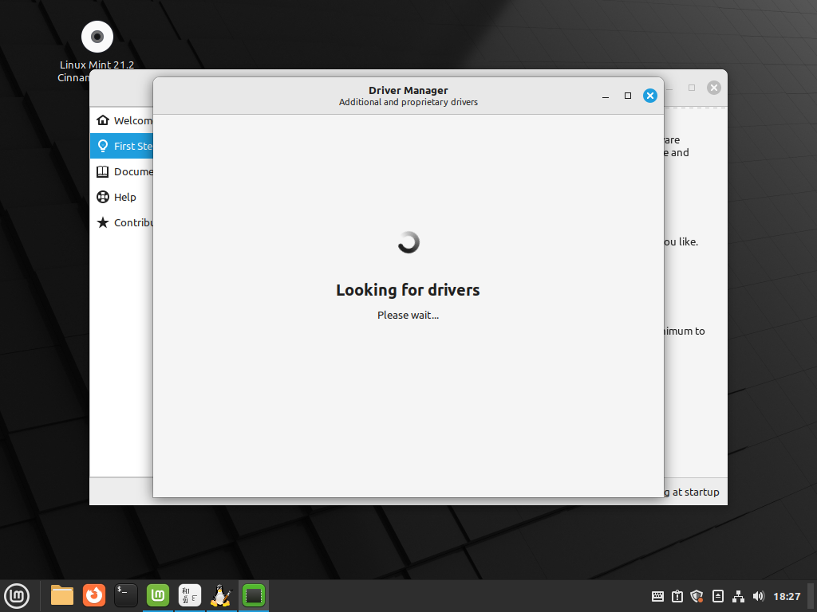Open the Mint menu launcher
Image resolution: width=817 pixels, height=612 pixels.
tap(17, 595)
